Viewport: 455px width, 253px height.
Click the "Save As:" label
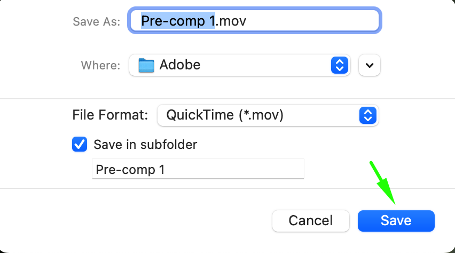click(x=96, y=22)
